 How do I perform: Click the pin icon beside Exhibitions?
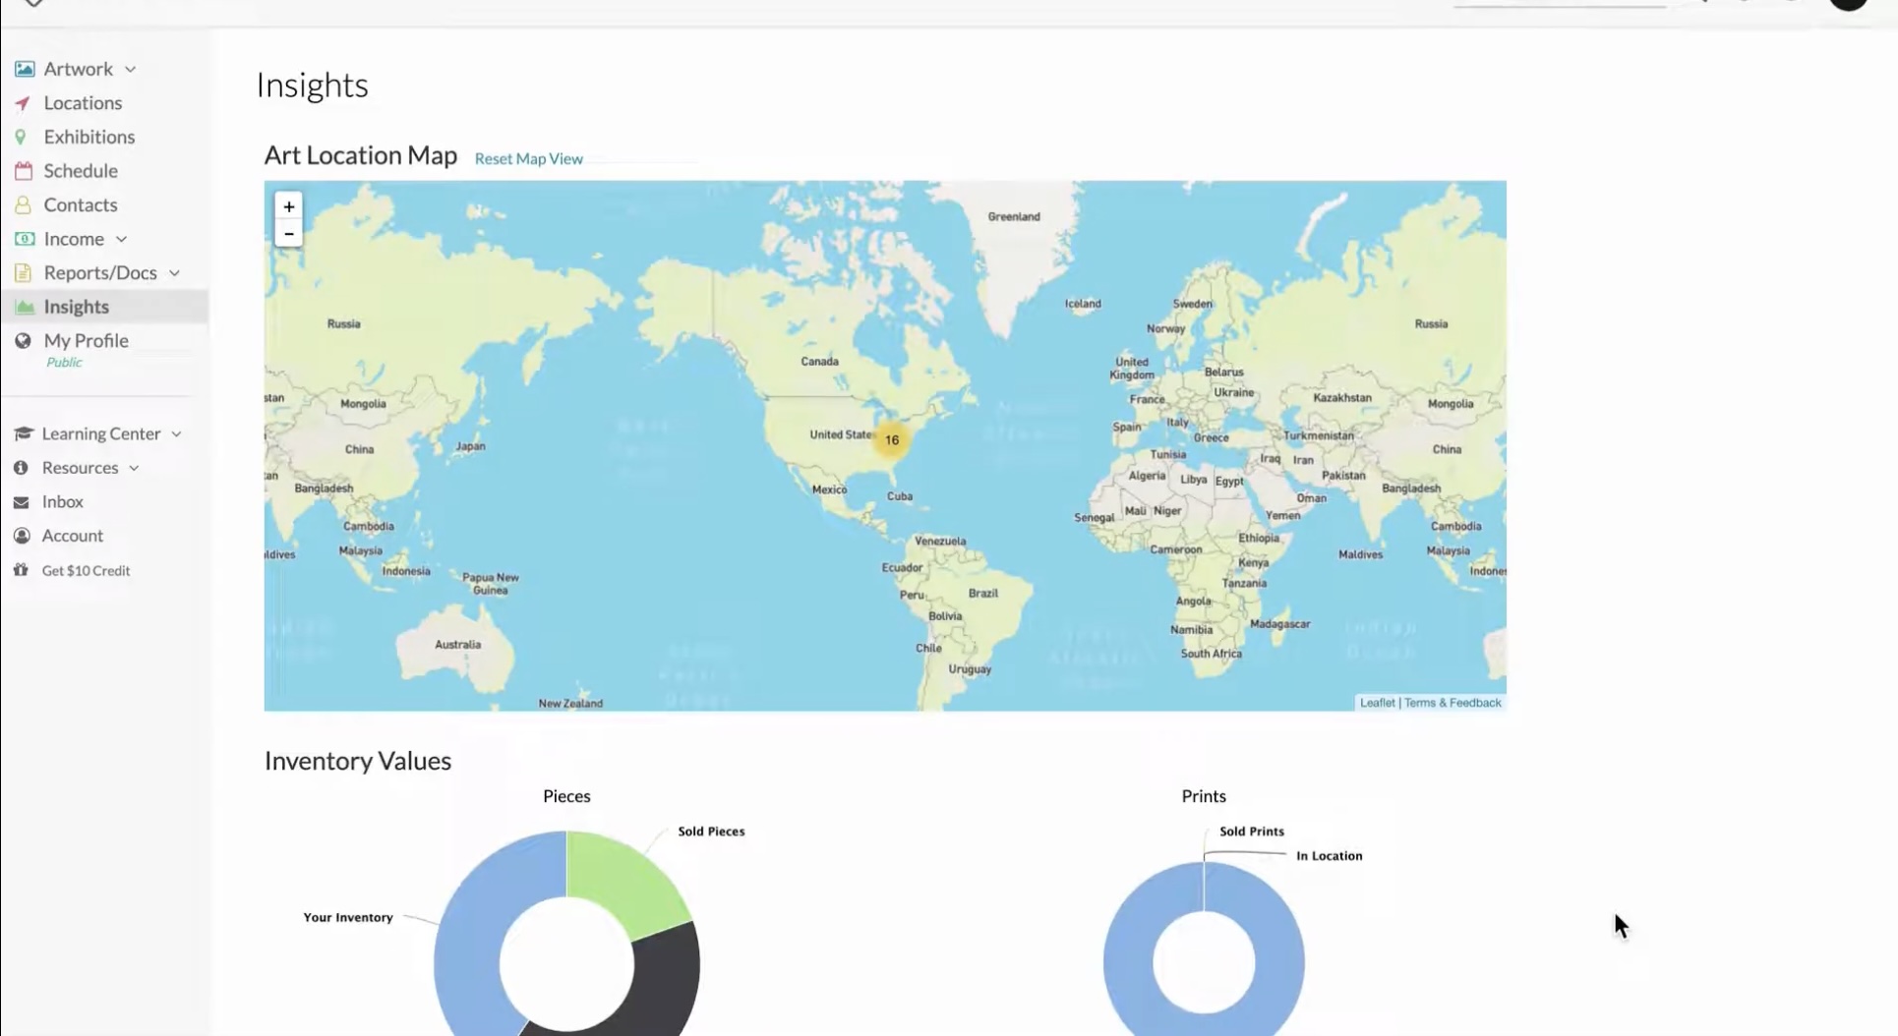(x=21, y=138)
